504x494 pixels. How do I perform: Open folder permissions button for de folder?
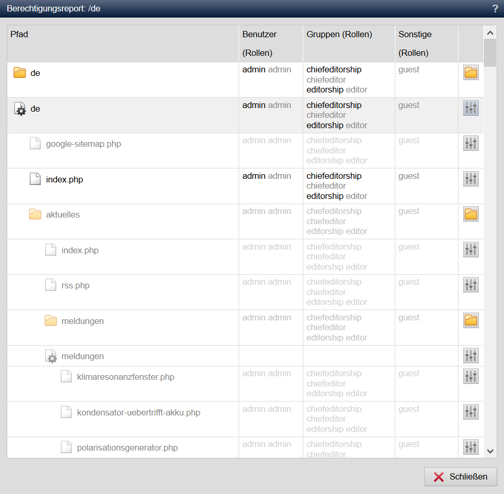tap(470, 73)
